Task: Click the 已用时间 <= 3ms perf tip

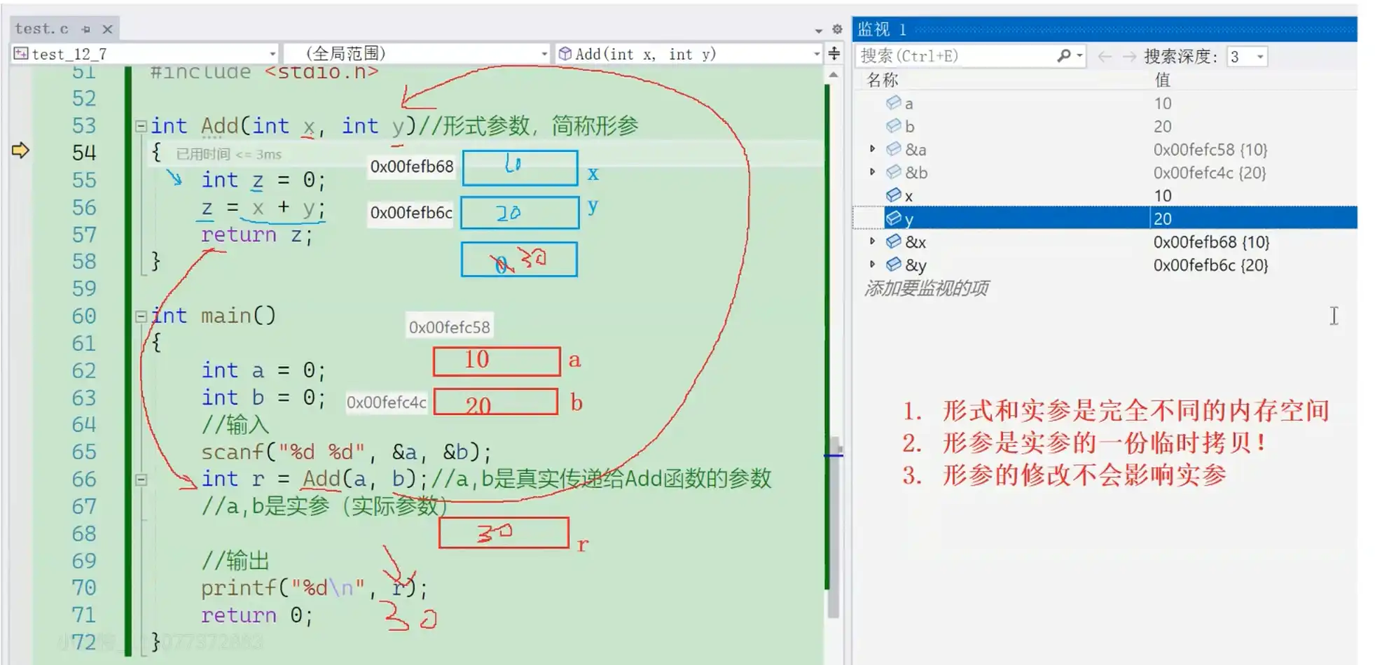Action: click(x=228, y=154)
